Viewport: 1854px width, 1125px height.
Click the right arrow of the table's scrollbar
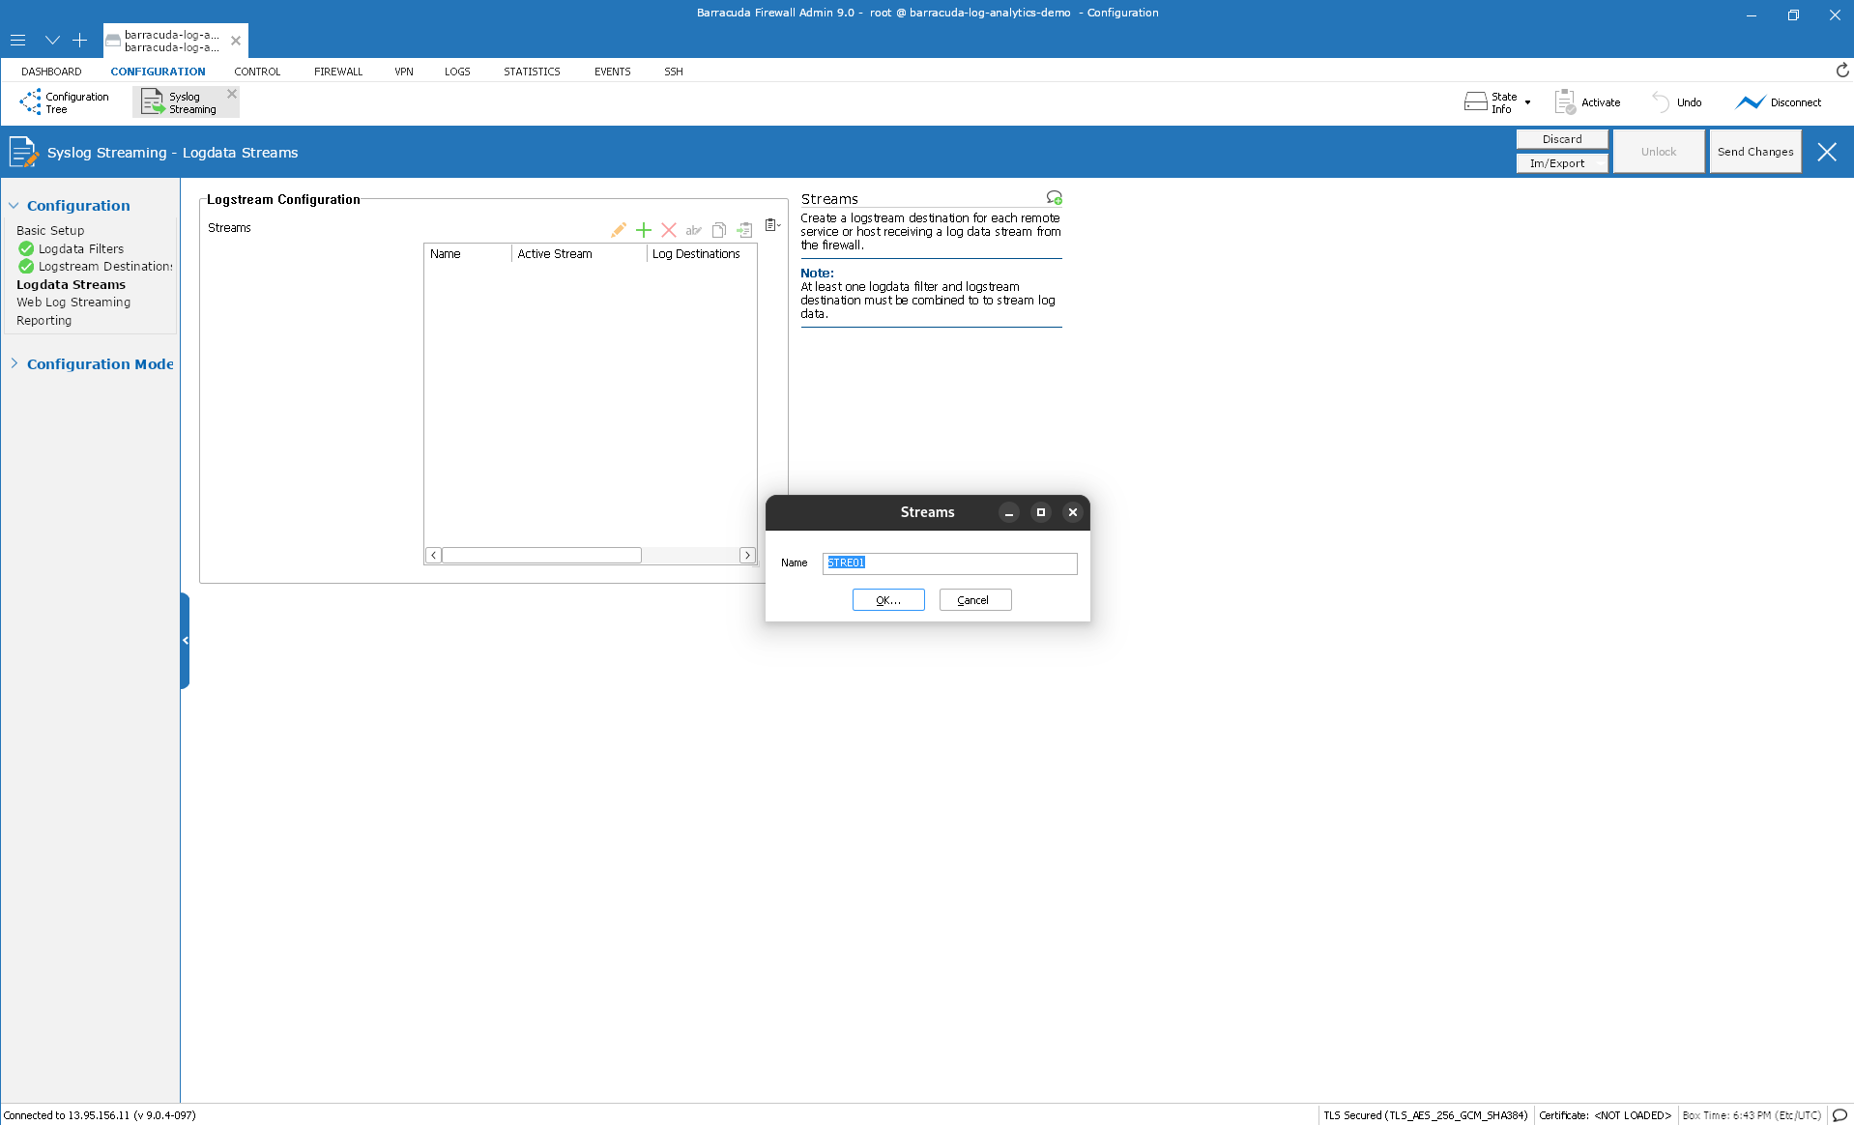[747, 556]
